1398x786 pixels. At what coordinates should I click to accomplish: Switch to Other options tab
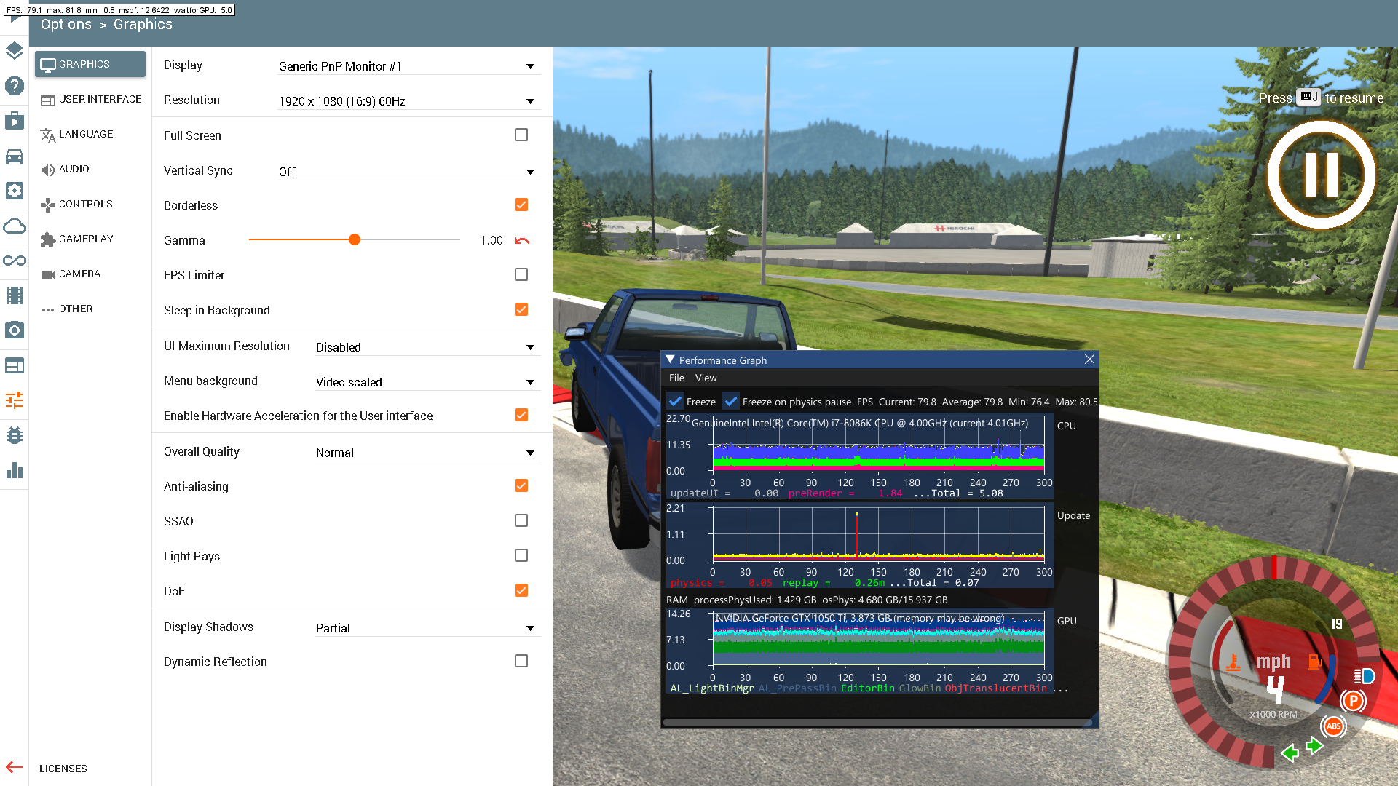coord(90,309)
